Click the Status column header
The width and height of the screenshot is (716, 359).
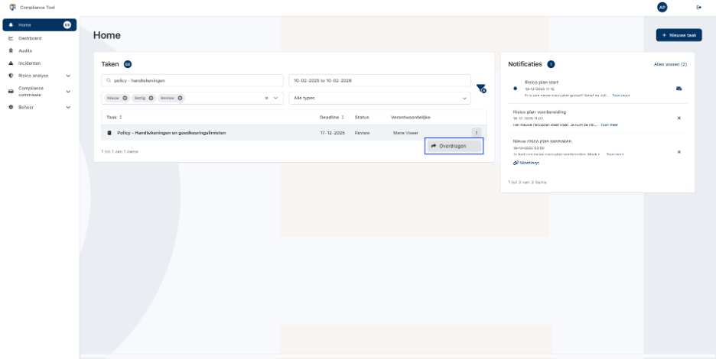pyautogui.click(x=362, y=117)
